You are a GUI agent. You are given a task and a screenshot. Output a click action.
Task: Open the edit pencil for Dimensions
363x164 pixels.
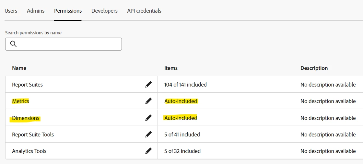click(148, 118)
